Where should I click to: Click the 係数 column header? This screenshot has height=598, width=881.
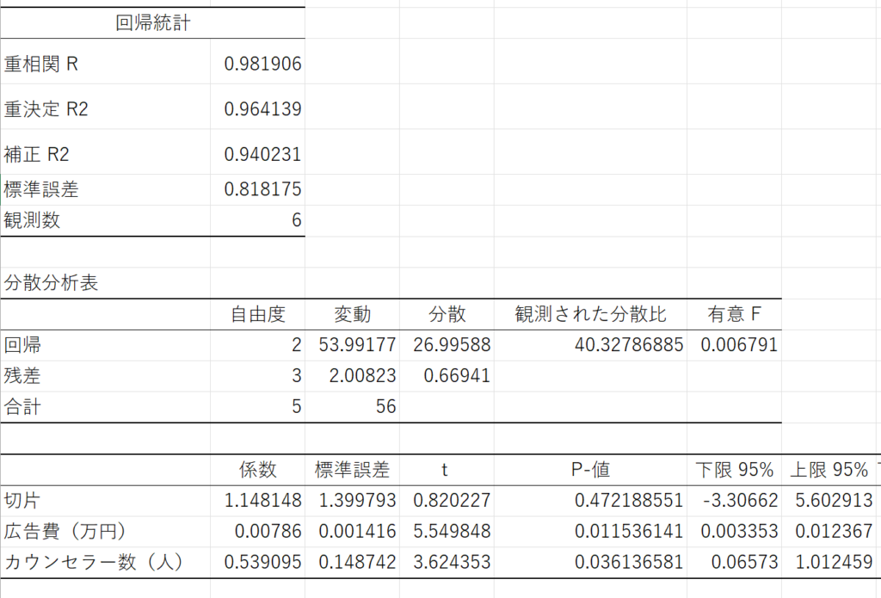(x=257, y=470)
